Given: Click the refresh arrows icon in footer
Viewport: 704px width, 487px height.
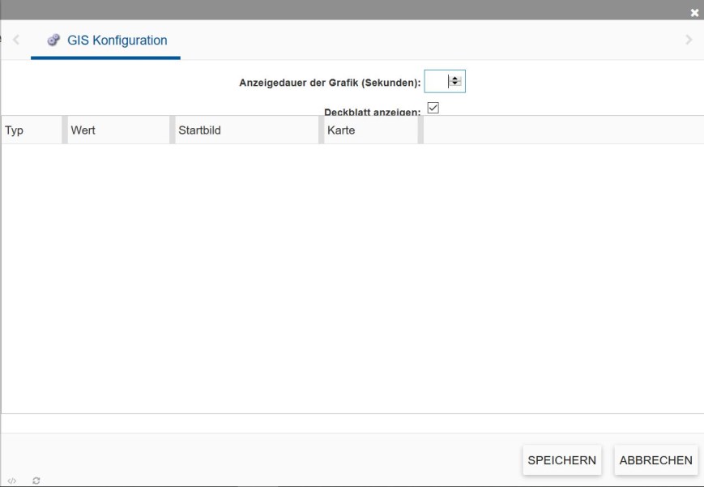Looking at the screenshot, I should pyautogui.click(x=36, y=481).
